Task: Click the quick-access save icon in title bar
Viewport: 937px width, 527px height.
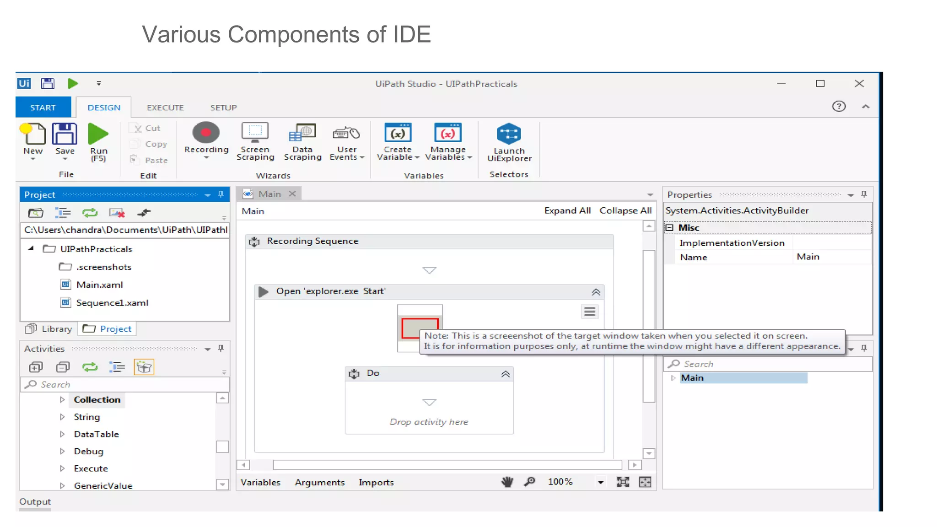Action: (x=48, y=84)
